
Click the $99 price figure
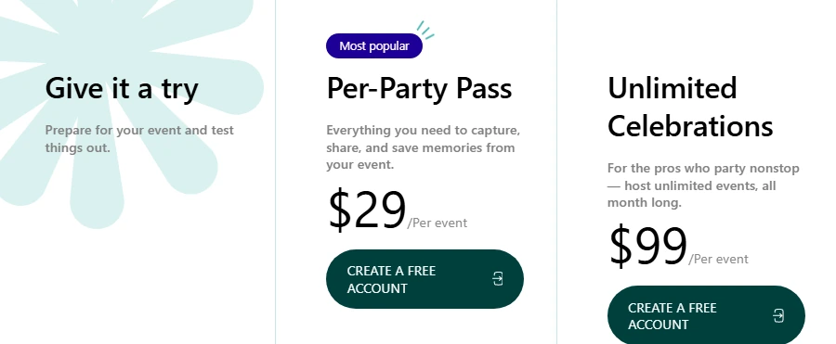647,247
